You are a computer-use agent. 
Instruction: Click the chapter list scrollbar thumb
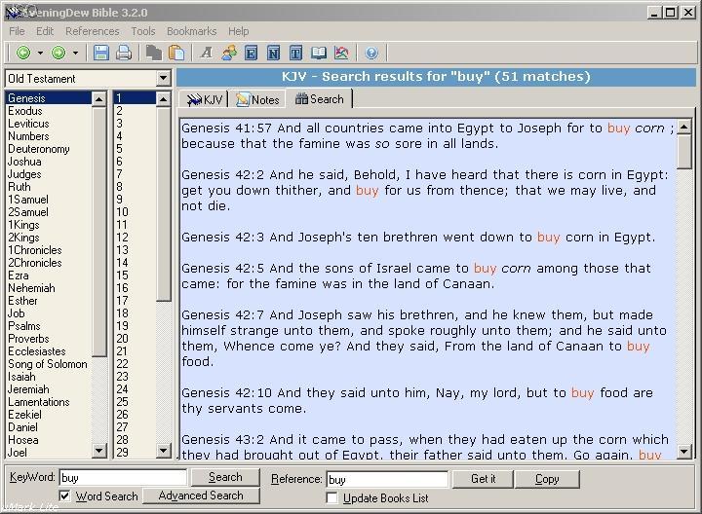click(164, 203)
